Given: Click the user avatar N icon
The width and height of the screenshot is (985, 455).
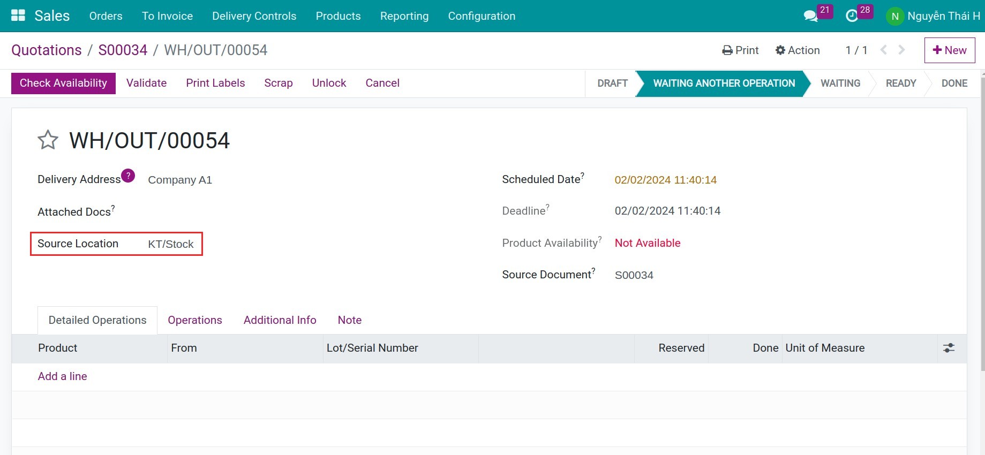Looking at the screenshot, I should click(x=894, y=16).
